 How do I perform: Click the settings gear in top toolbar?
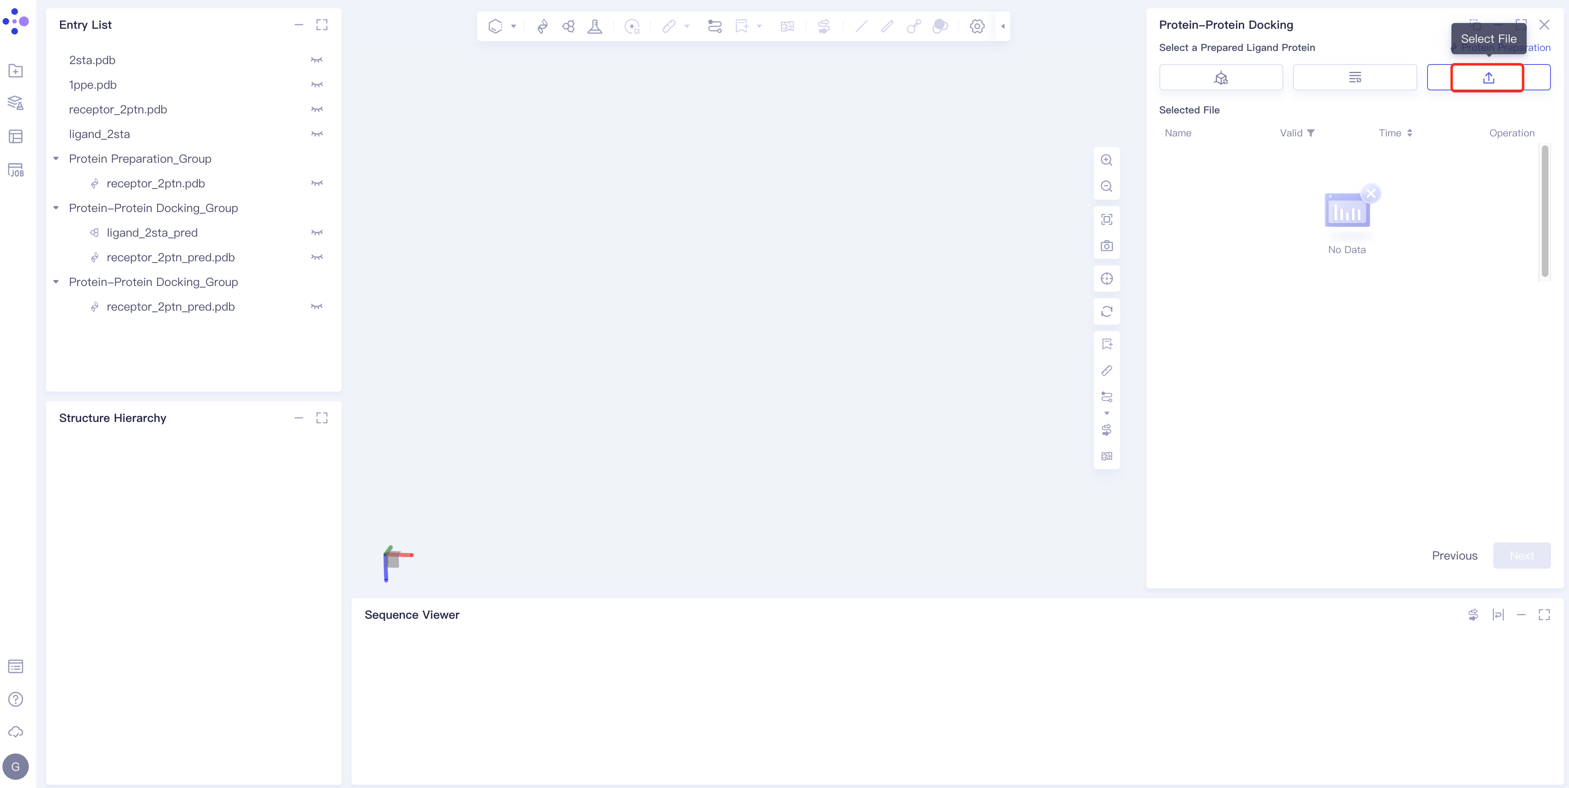tap(977, 26)
